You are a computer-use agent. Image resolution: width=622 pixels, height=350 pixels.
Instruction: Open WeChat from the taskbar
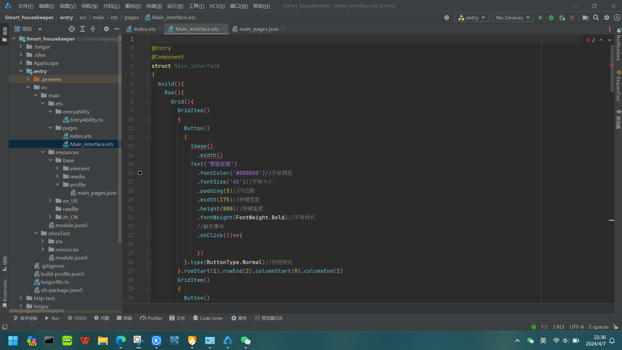click(246, 341)
